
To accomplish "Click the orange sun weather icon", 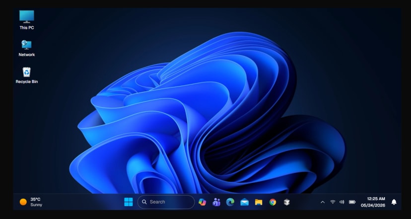I will (23, 202).
